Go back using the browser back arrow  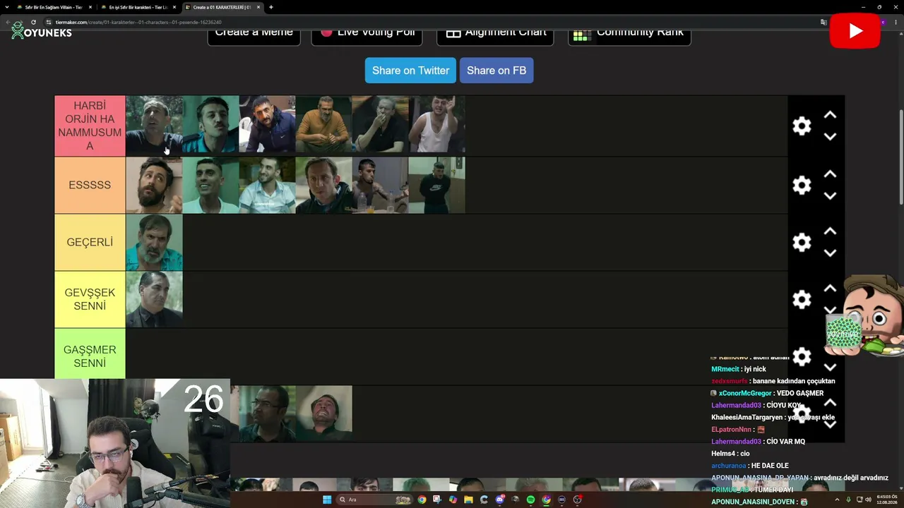[8, 22]
